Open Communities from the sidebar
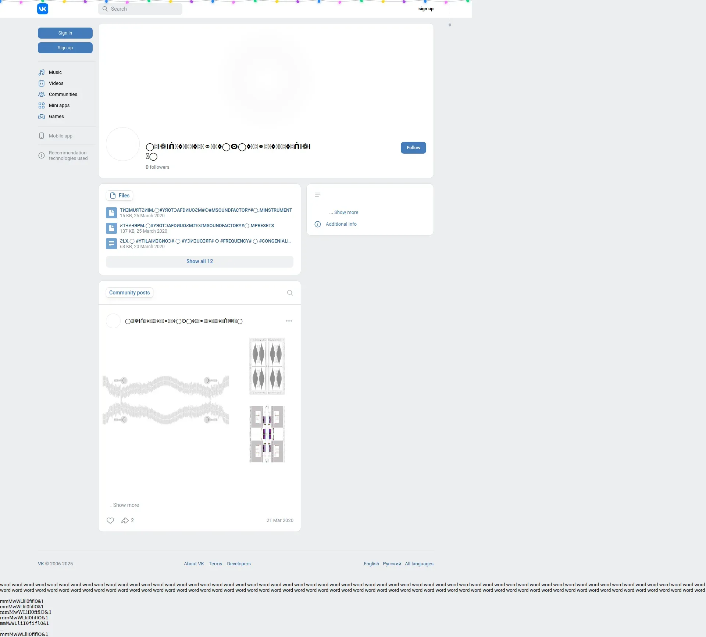Image resolution: width=706 pixels, height=637 pixels. coord(63,94)
